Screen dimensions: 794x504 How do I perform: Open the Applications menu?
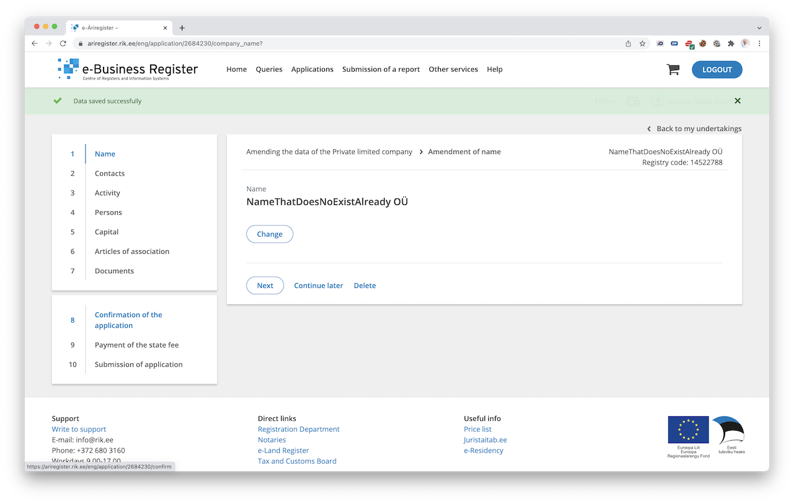pyautogui.click(x=312, y=70)
